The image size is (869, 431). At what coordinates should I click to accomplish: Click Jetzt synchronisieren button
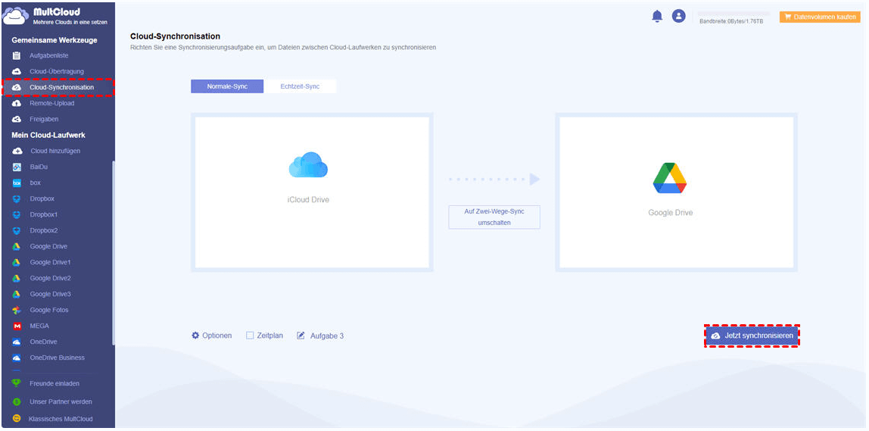pos(752,336)
